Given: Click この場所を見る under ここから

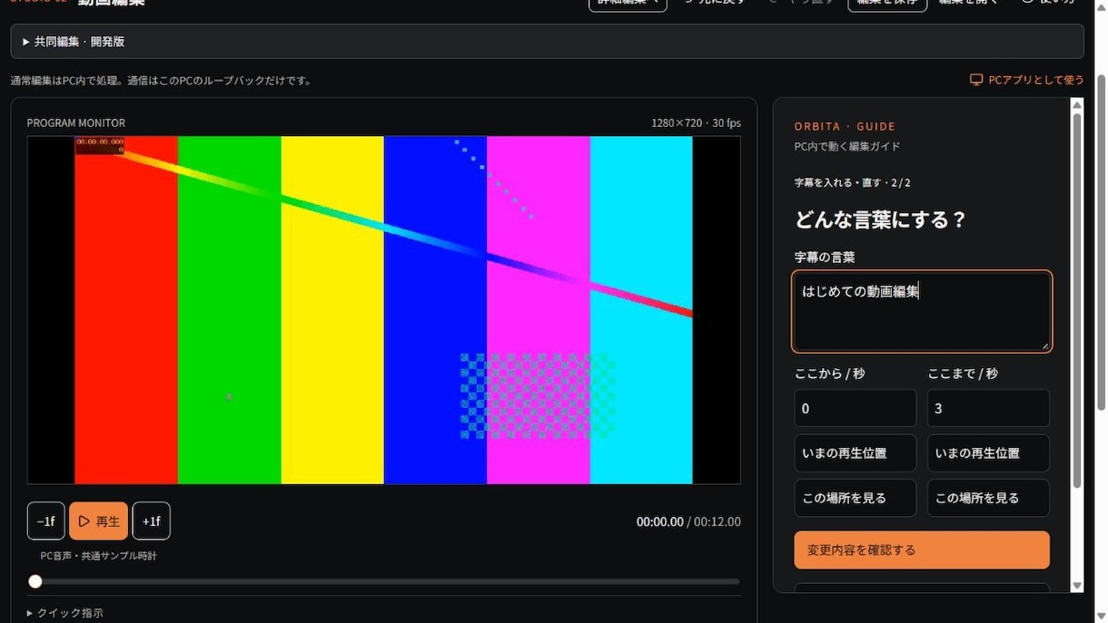Looking at the screenshot, I should [856, 498].
